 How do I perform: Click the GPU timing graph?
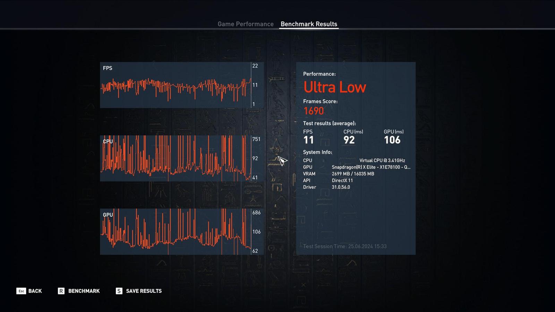(x=182, y=232)
